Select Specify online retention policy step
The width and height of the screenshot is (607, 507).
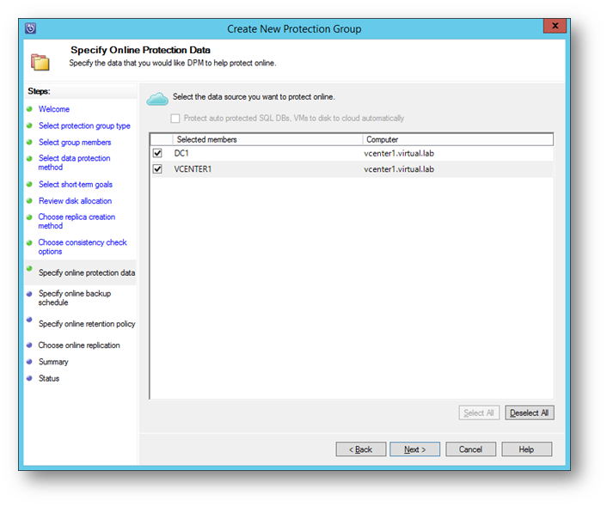click(x=87, y=324)
